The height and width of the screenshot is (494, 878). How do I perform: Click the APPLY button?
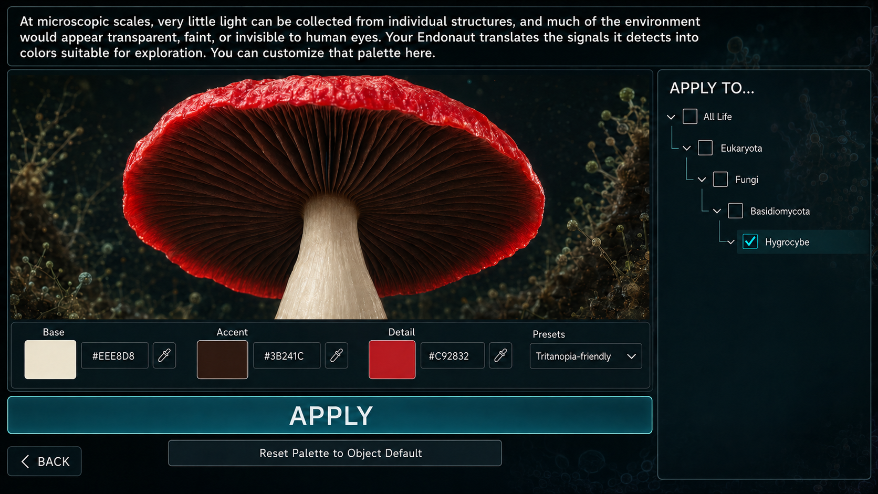[330, 415]
